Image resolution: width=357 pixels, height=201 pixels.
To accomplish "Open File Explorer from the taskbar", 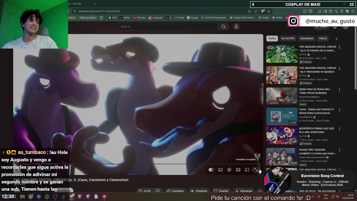I will [x=22, y=197].
